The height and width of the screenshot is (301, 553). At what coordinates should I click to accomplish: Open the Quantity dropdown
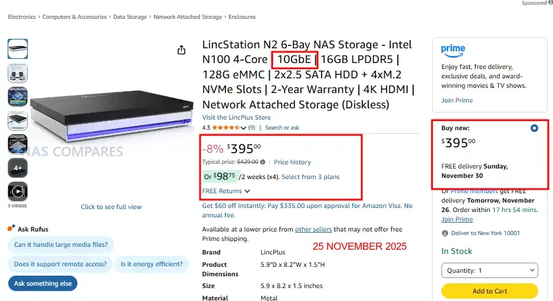coord(489,270)
